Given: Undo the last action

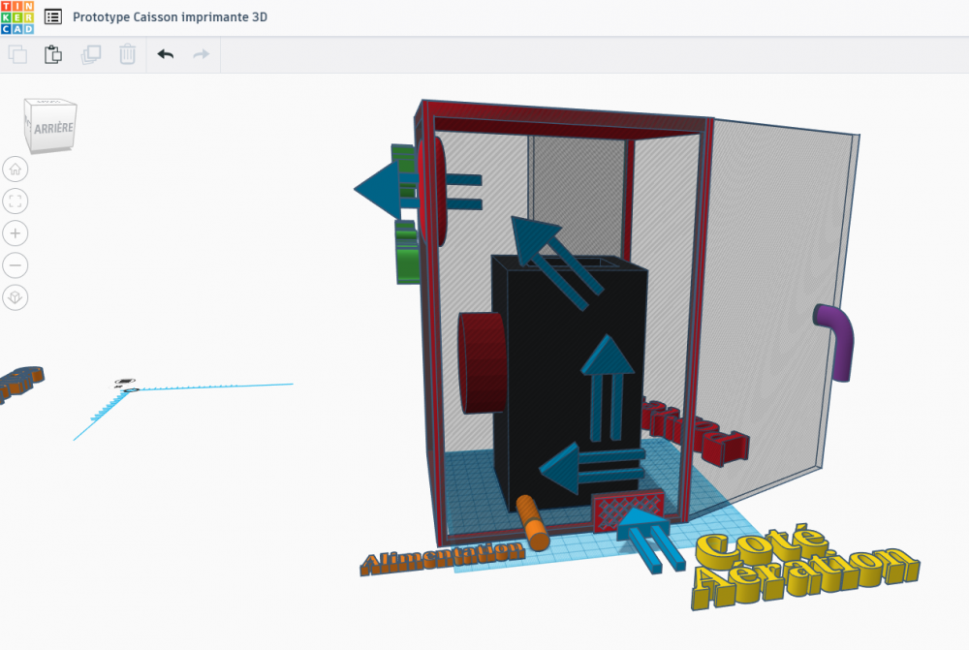Looking at the screenshot, I should pyautogui.click(x=165, y=54).
